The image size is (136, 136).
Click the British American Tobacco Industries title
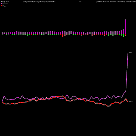pos(111,2)
